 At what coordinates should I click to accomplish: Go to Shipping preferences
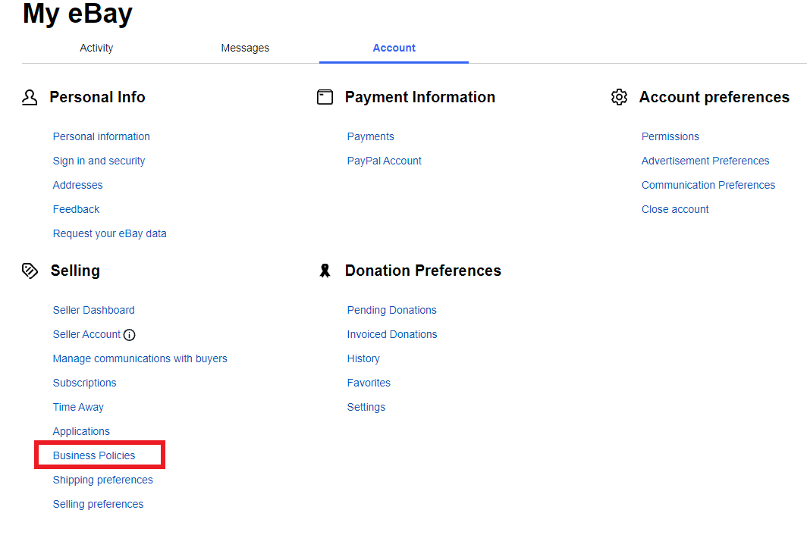[x=103, y=480]
